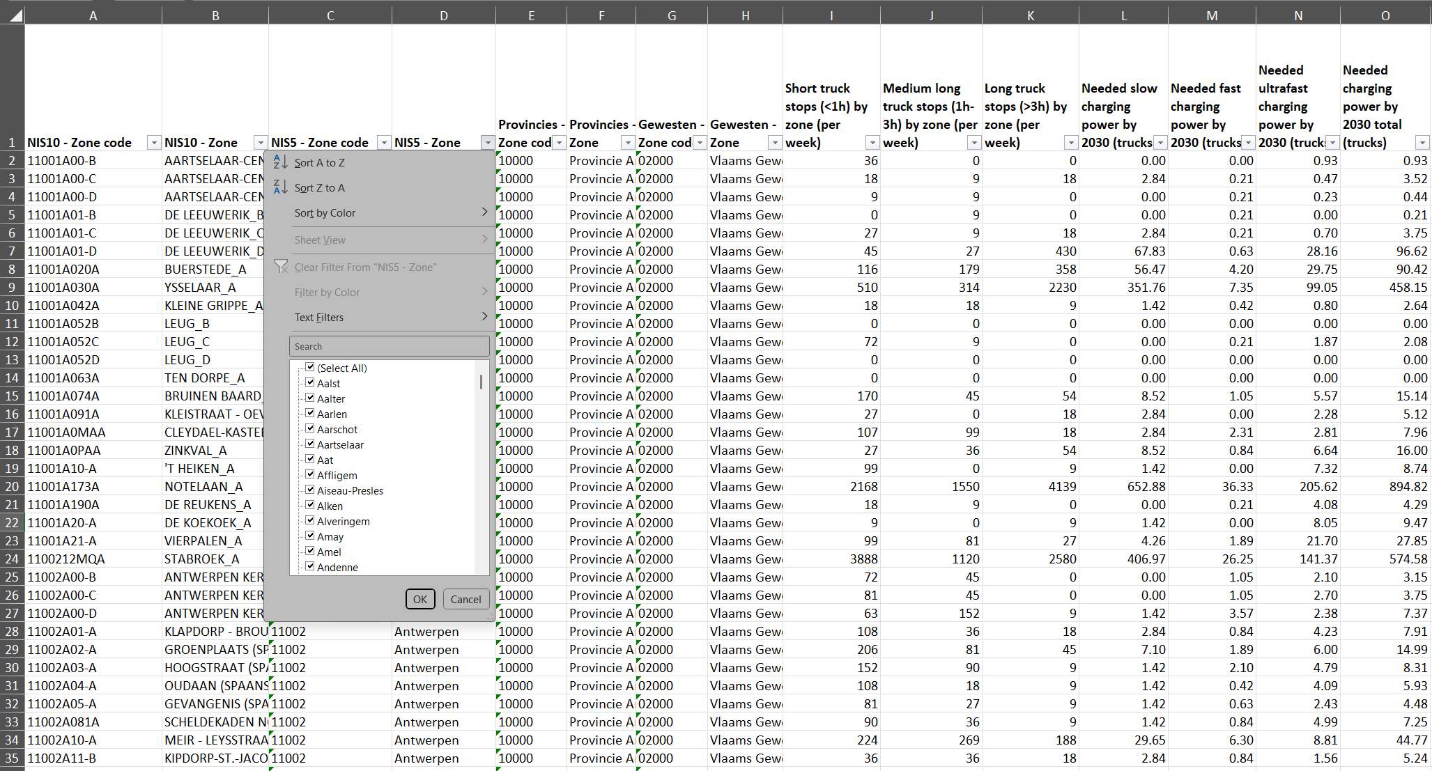The width and height of the screenshot is (1432, 771).
Task: Toggle the Aiseau-Presles checkbox
Action: pos(310,490)
